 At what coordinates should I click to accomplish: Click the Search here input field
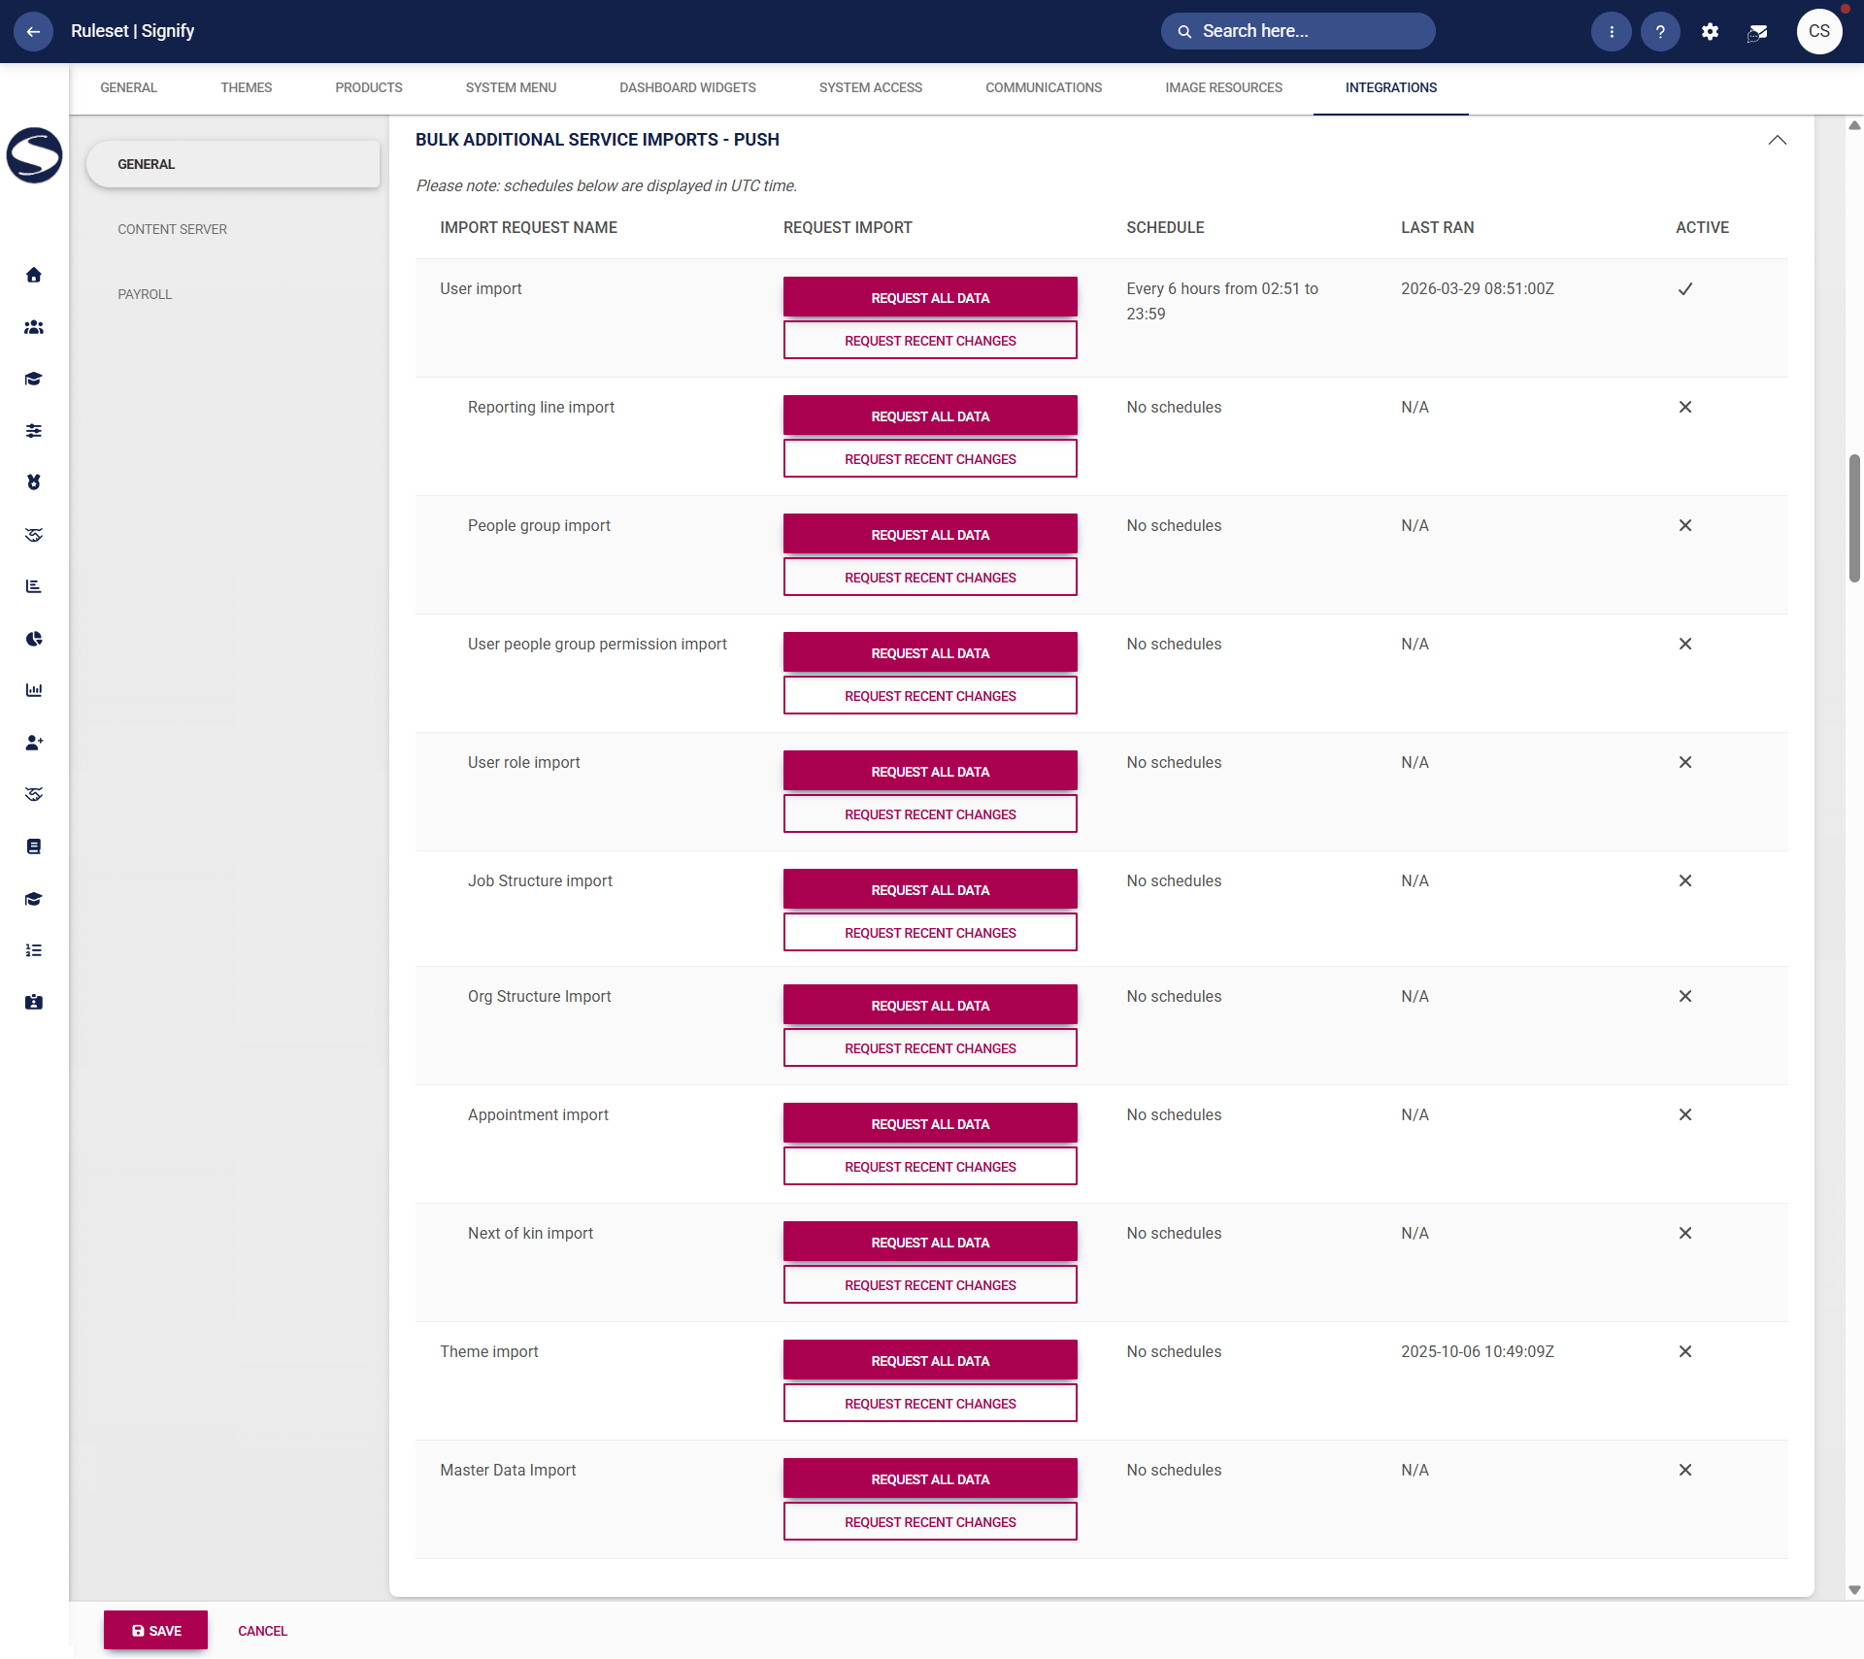(x=1298, y=31)
